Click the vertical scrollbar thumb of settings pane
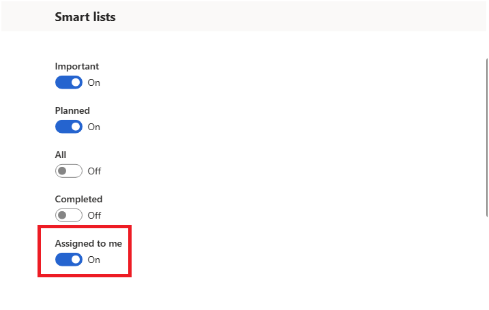Viewport: 489px width, 310px height. pyautogui.click(x=487, y=137)
